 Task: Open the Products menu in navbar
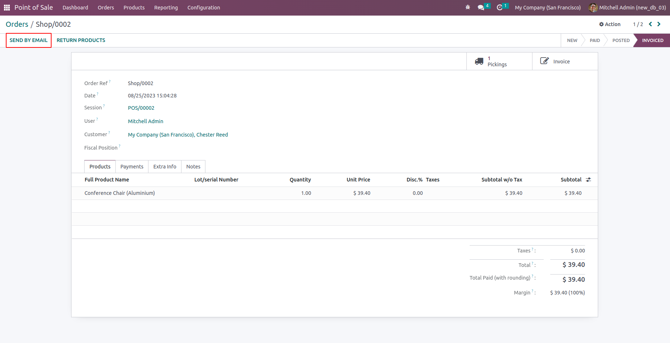click(x=134, y=8)
